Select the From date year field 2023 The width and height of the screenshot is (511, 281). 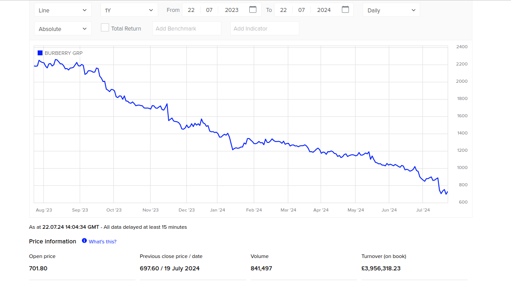tap(232, 10)
